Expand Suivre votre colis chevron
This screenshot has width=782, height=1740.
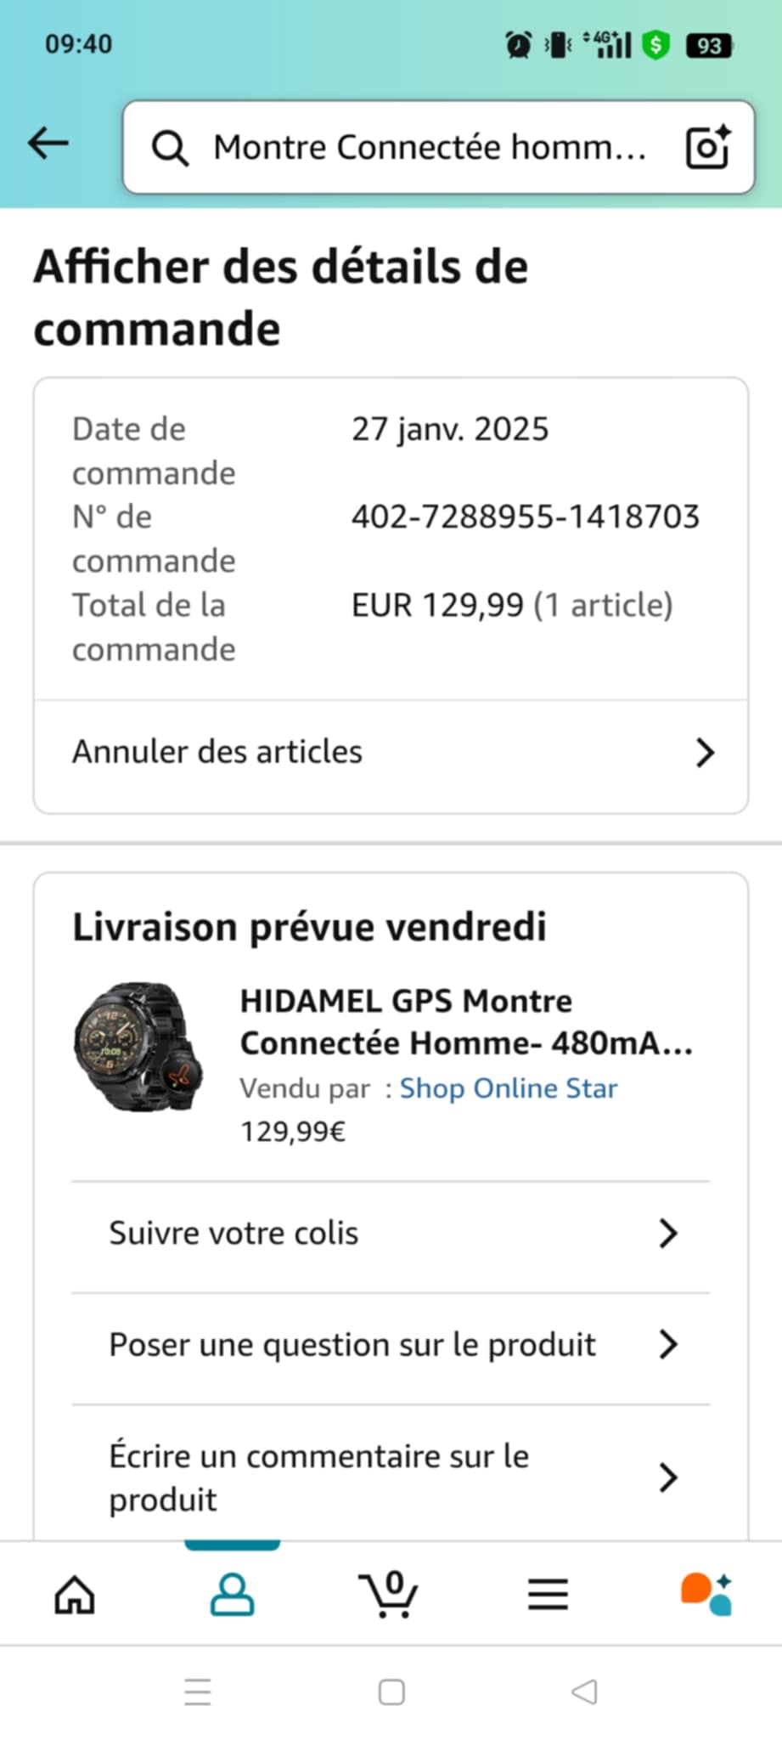[668, 1233]
